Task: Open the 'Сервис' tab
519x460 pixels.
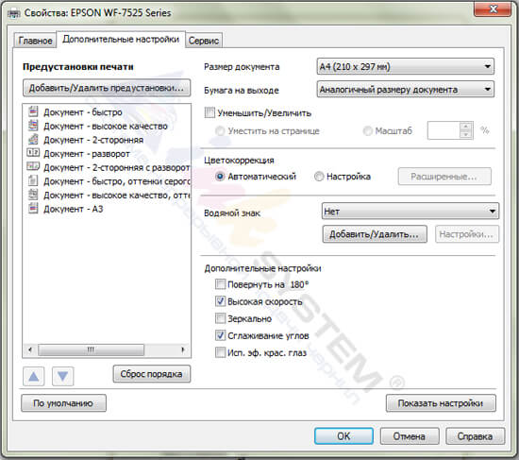Action: click(x=204, y=41)
